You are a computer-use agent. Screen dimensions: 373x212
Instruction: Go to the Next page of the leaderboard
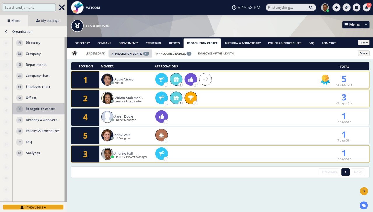click(358, 172)
